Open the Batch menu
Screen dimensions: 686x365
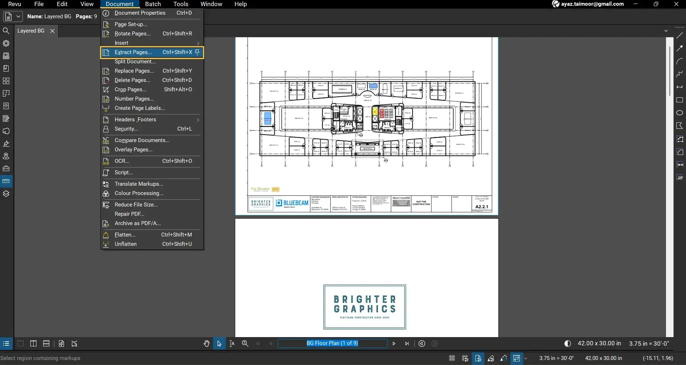click(x=153, y=4)
